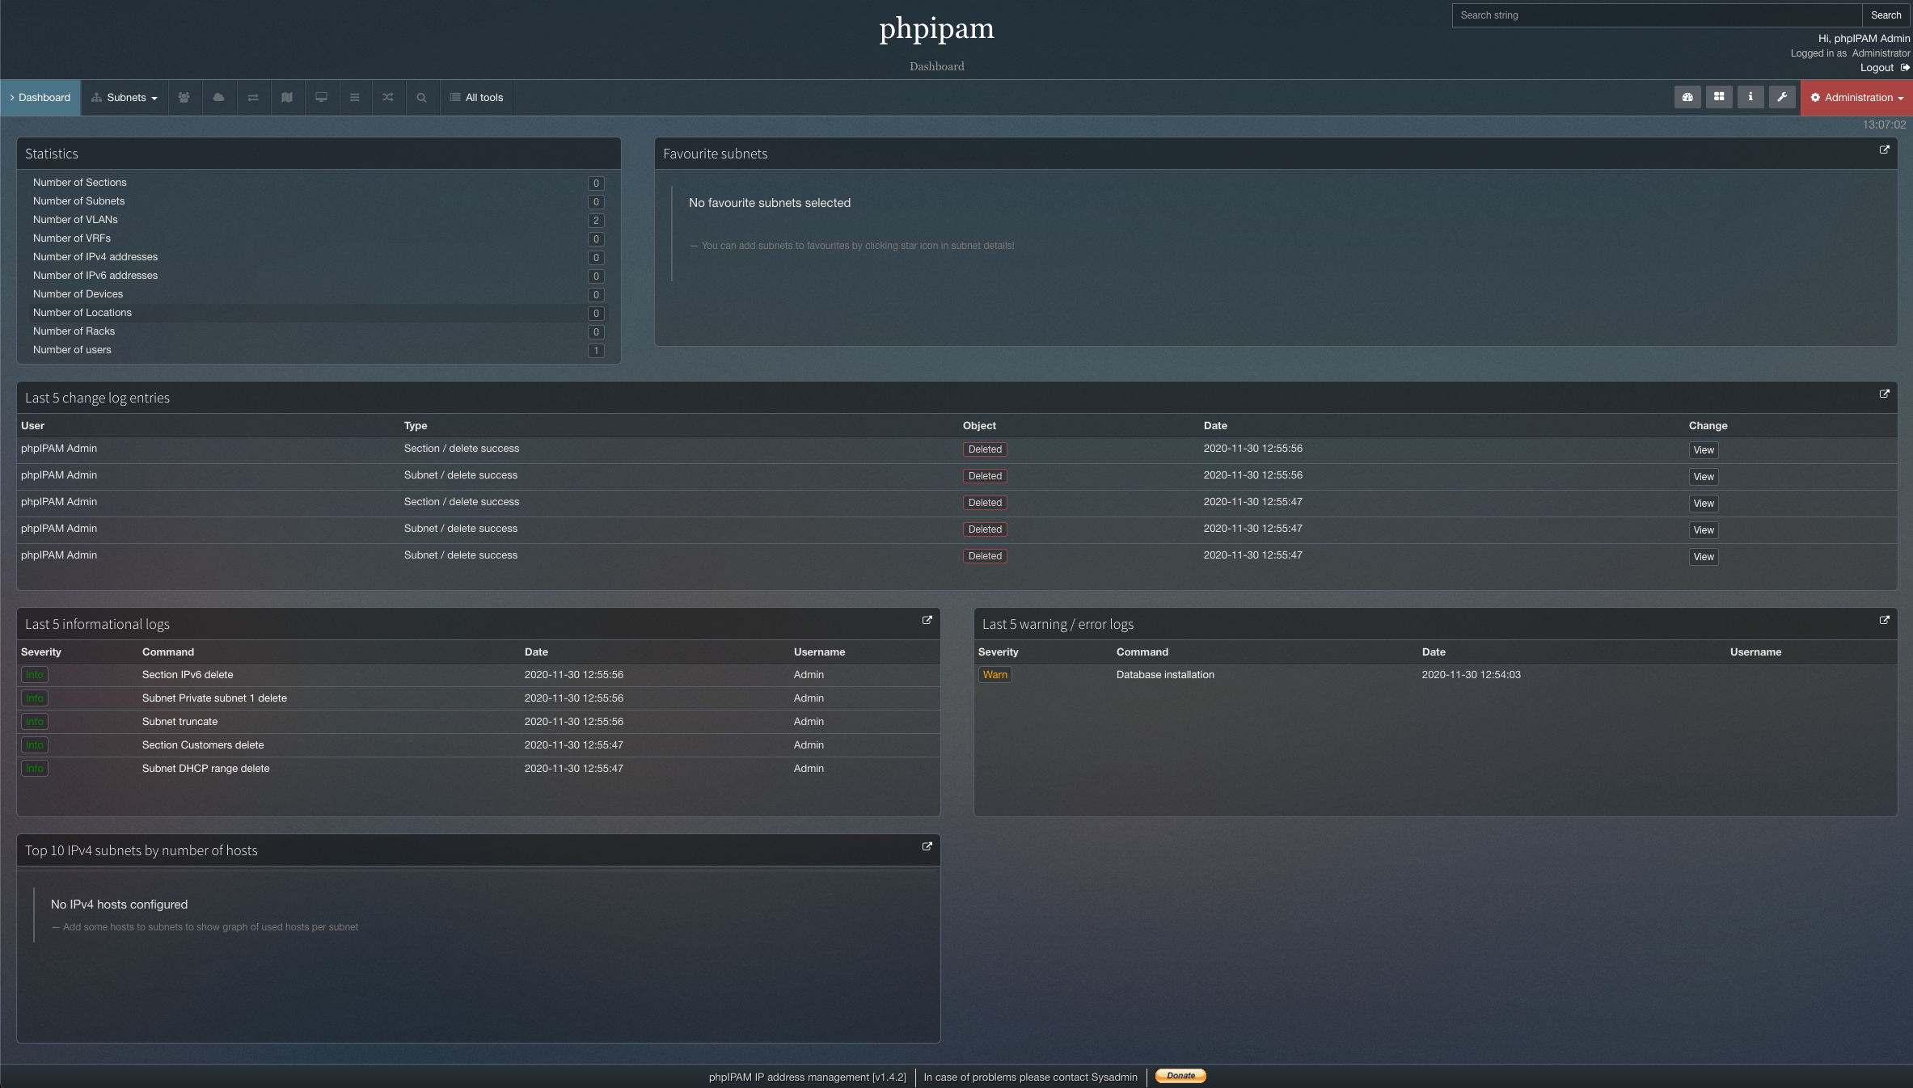This screenshot has height=1088, width=1913.
Task: Open Top 10 IPv4 subnets external link icon
Action: coord(927,846)
